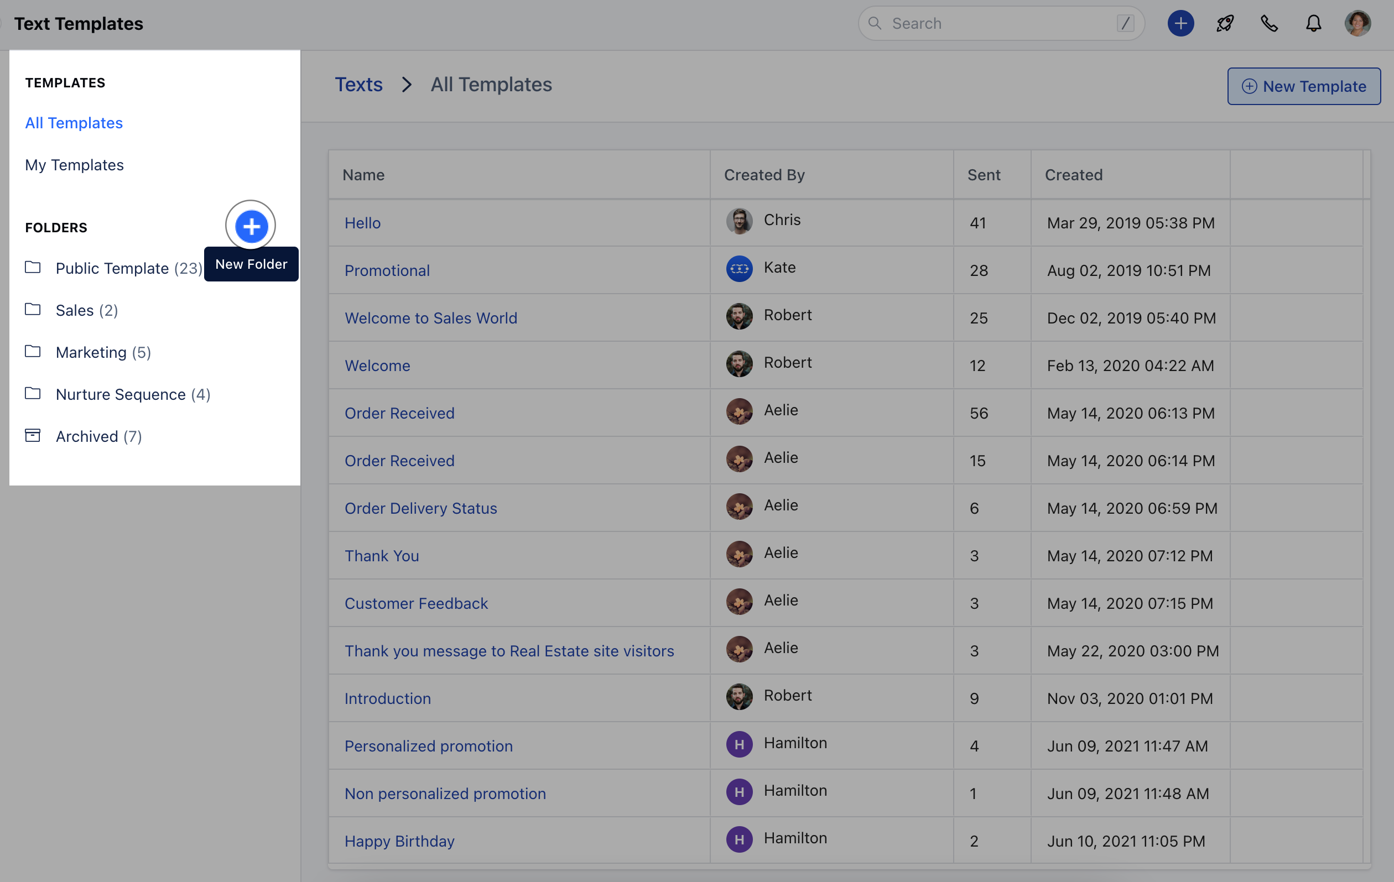Image resolution: width=1394 pixels, height=882 pixels.
Task: Open the Happy Birthday template
Action: pyautogui.click(x=399, y=841)
